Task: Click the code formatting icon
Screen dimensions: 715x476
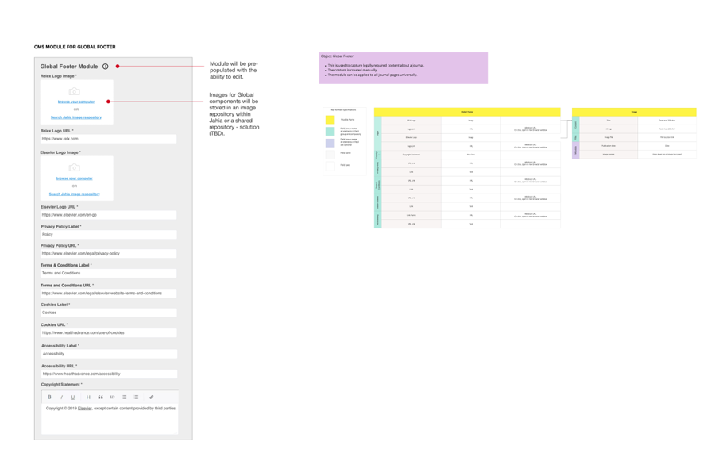Action: (x=113, y=397)
